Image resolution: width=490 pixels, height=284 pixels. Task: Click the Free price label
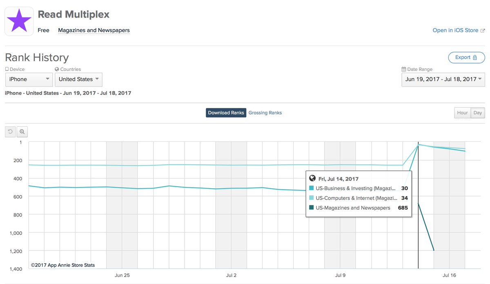[43, 31]
